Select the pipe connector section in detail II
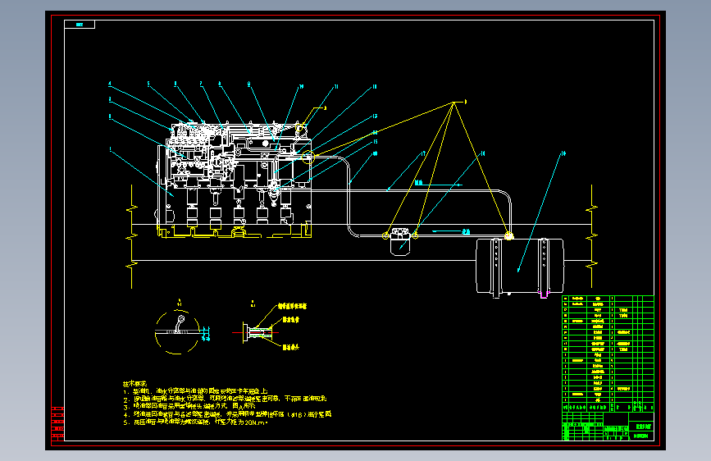Screen dimensions: 711x461 (x=258, y=332)
